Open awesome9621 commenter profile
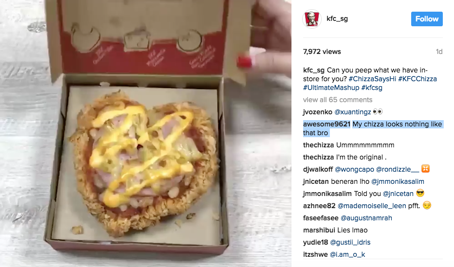The width and height of the screenshot is (454, 267). [x=327, y=124]
